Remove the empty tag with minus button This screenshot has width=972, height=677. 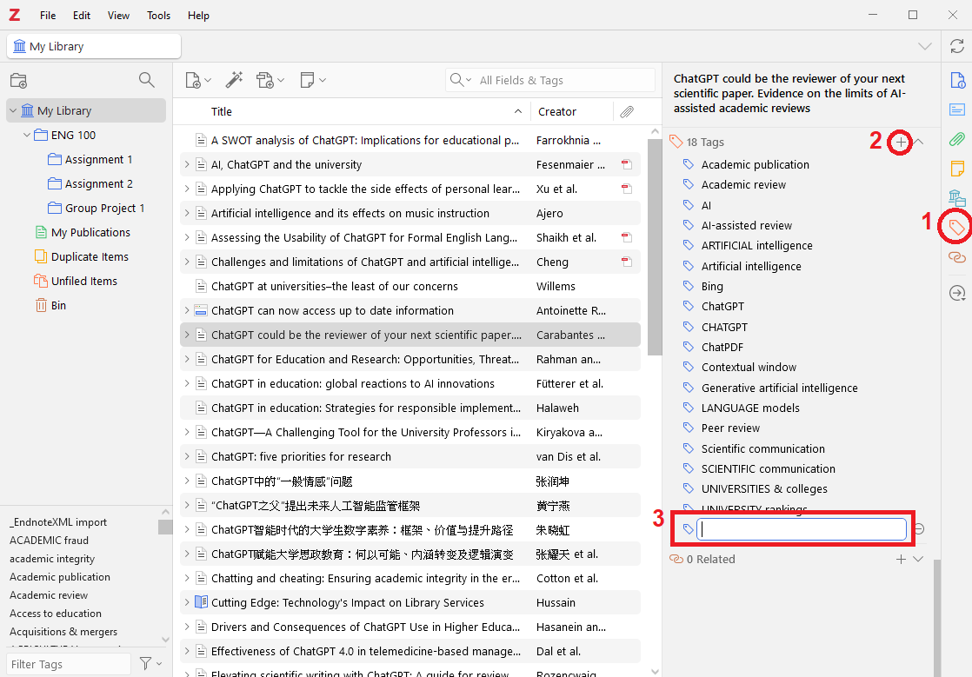point(918,529)
